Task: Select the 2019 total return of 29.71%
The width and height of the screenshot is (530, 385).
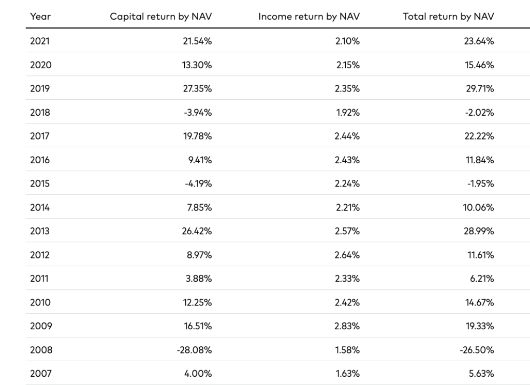Action: tap(479, 88)
